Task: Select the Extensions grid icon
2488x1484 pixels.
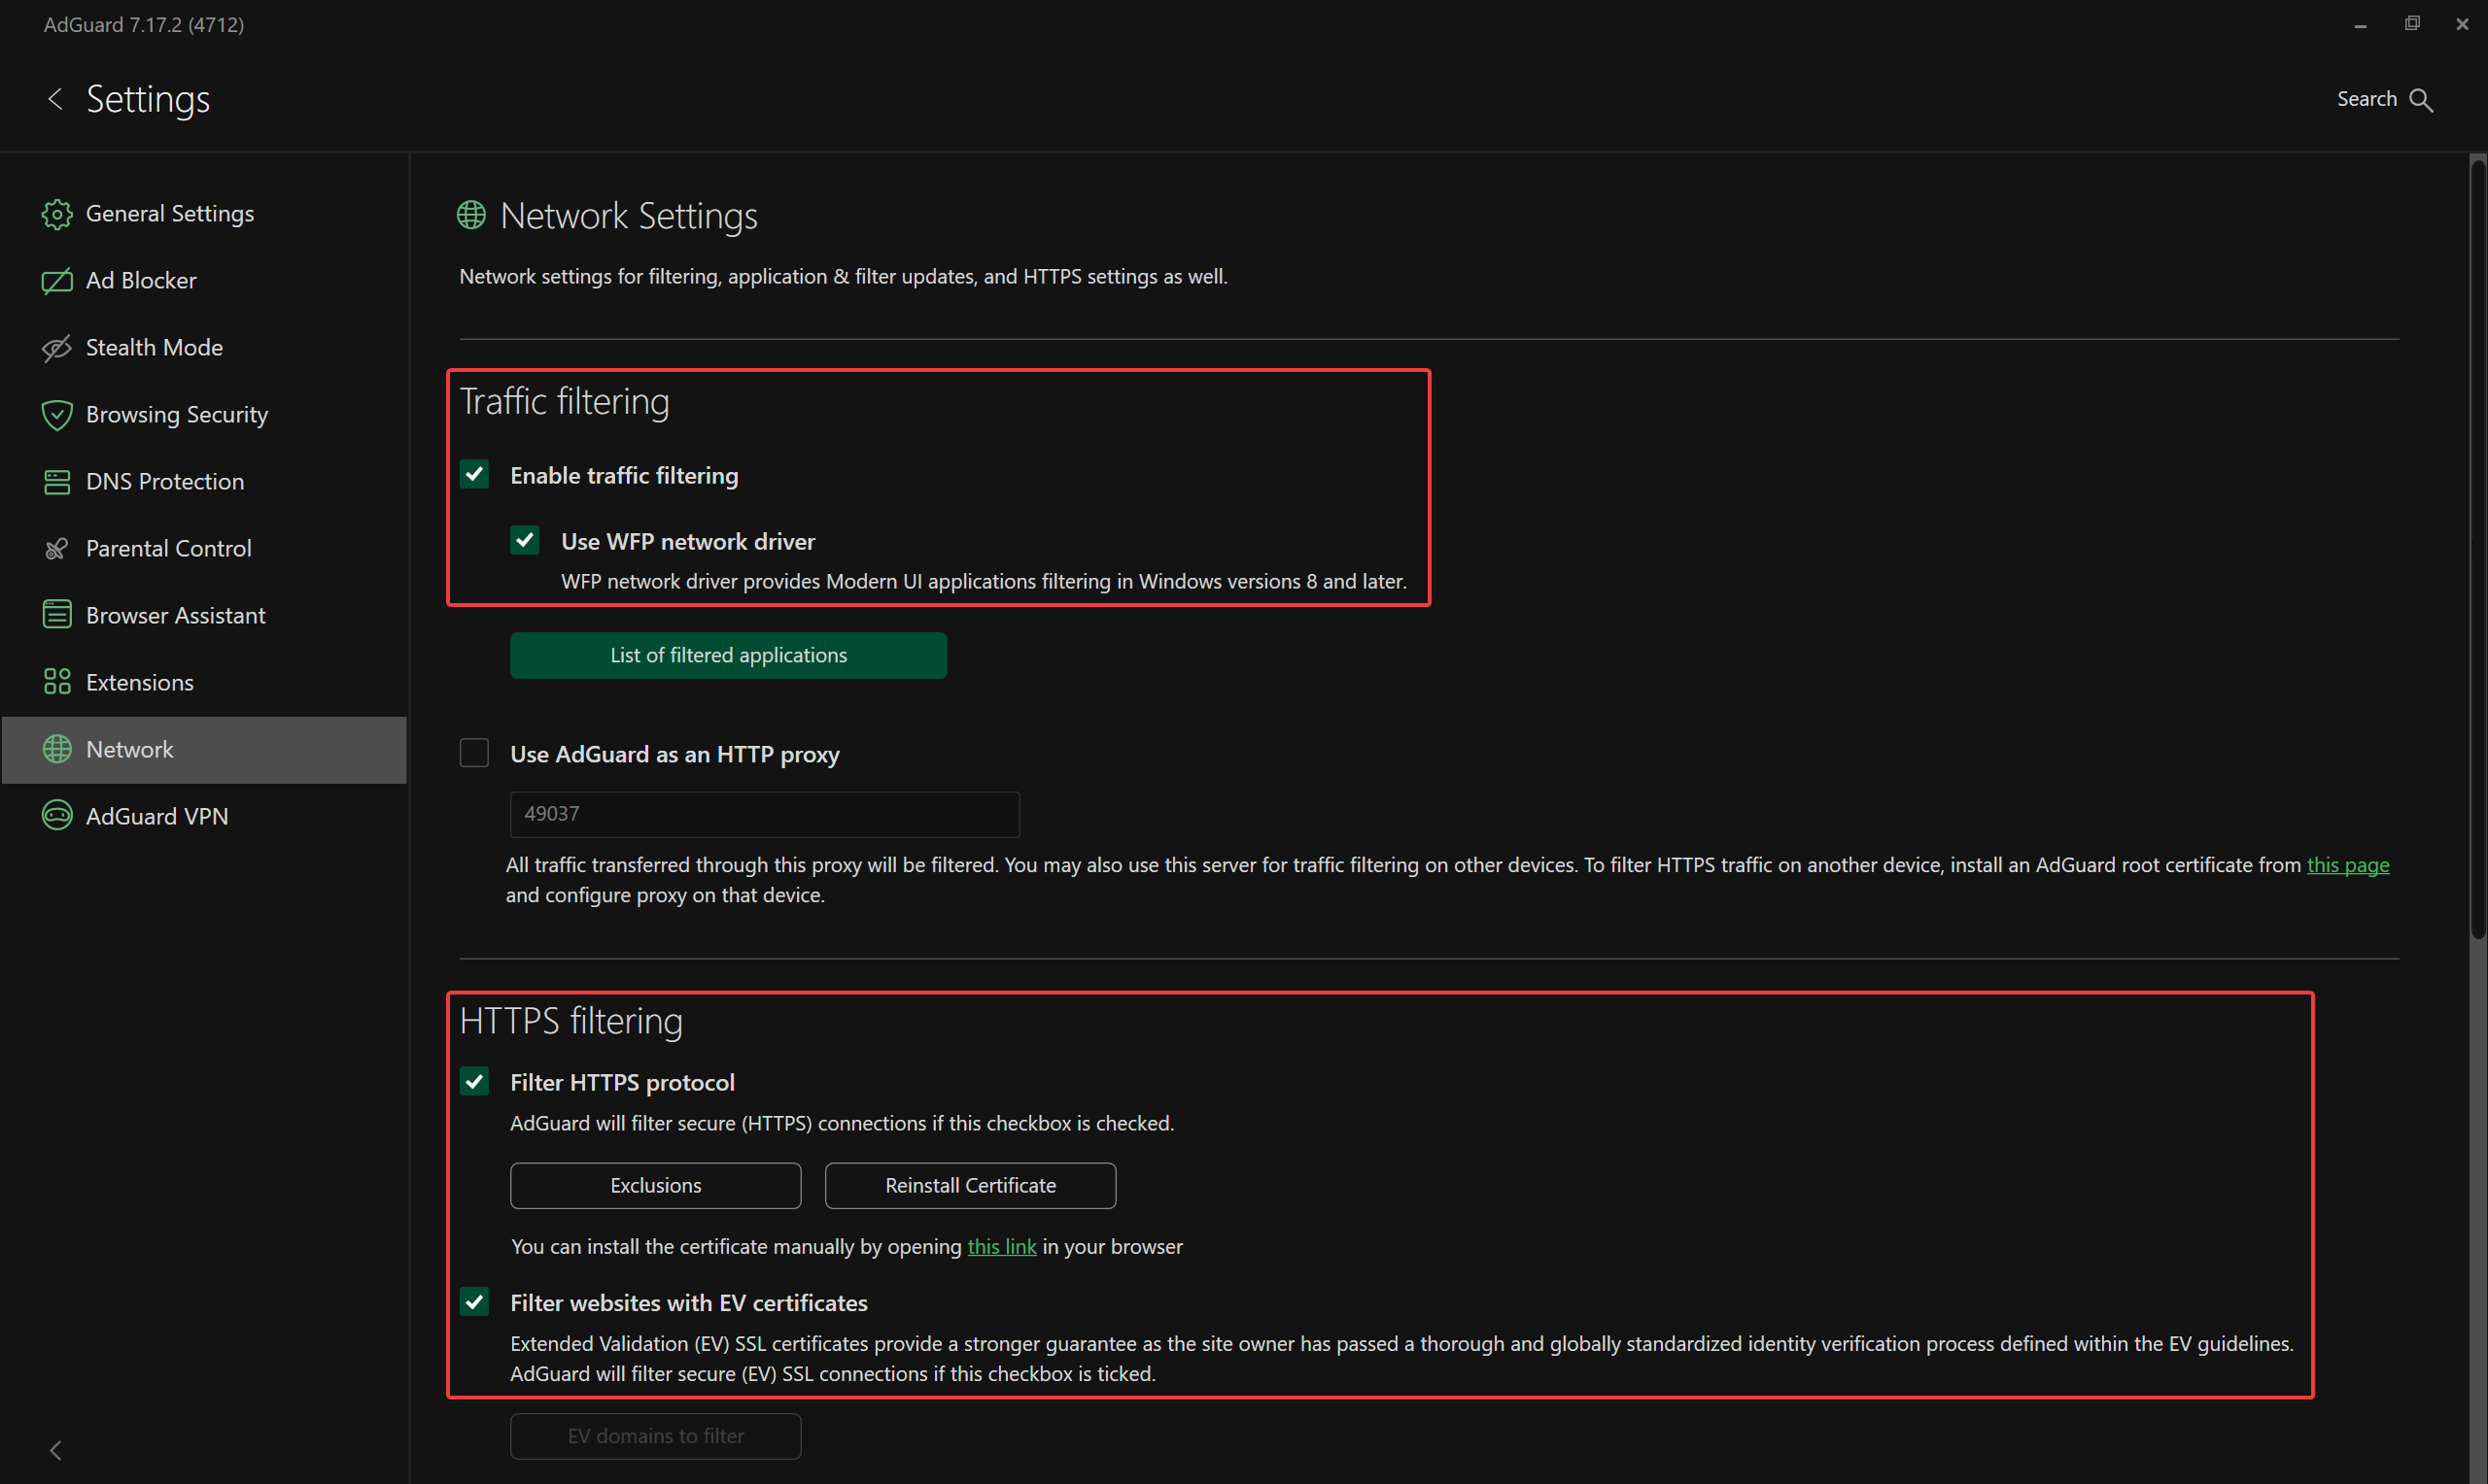Action: pos(57,683)
